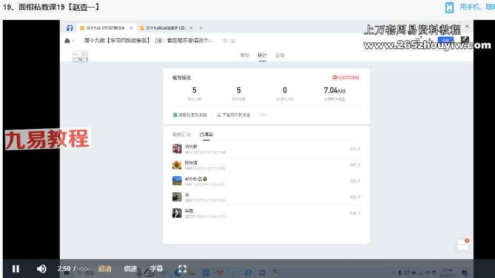Click the home icon in document toolbar
This screenshot has height=278, width=495.
[x=67, y=40]
